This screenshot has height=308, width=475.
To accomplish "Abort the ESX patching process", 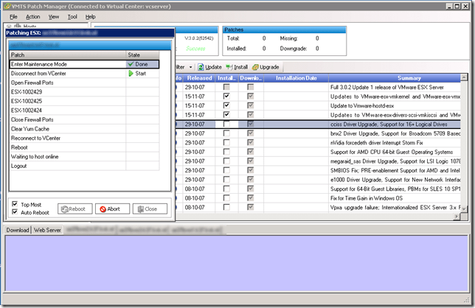I will click(x=112, y=209).
